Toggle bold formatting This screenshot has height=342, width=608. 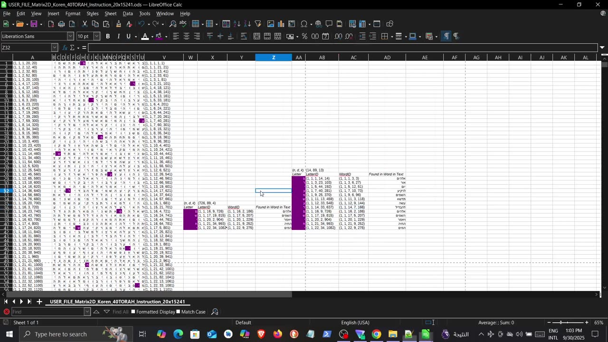point(108,36)
